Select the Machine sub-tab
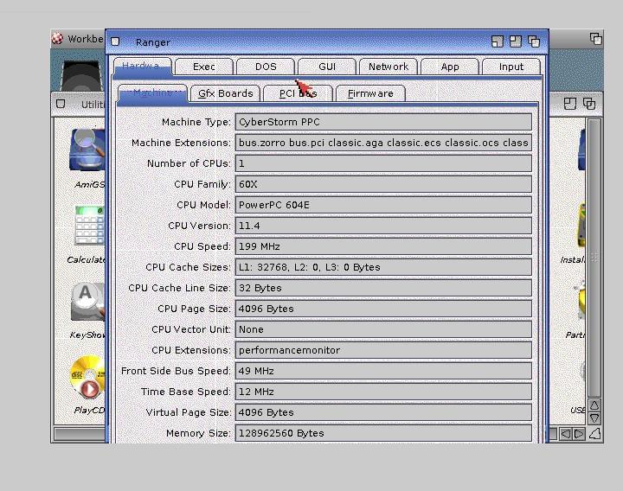 click(x=153, y=93)
